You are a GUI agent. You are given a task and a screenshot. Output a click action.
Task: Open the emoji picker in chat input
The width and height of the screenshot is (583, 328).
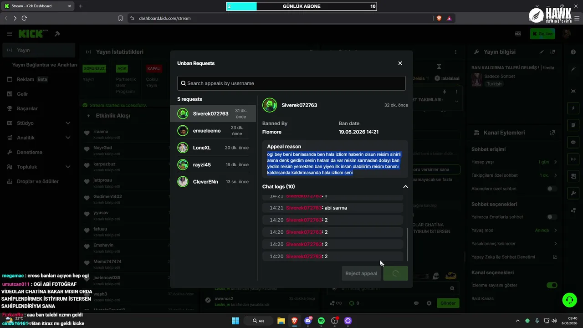(x=452, y=288)
